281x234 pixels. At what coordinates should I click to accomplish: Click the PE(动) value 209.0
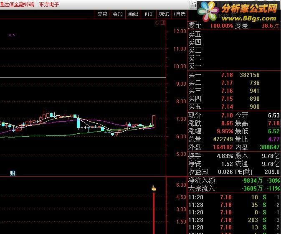point(272,172)
